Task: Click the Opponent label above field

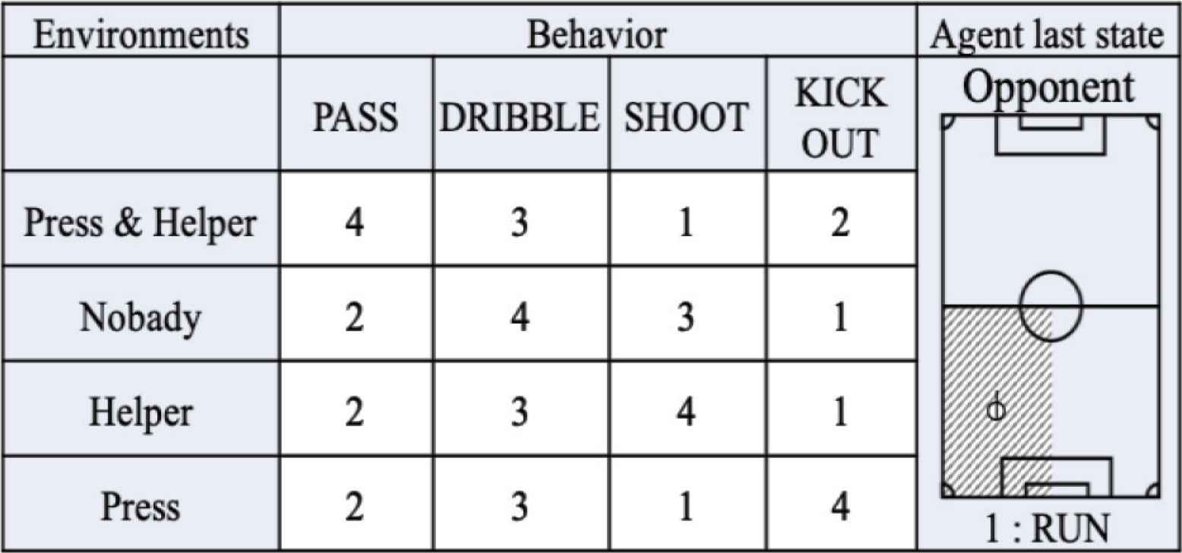Action: (1050, 90)
